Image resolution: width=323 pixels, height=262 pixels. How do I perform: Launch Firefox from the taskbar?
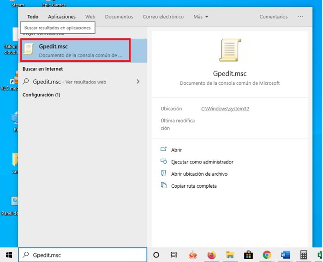pos(211,255)
